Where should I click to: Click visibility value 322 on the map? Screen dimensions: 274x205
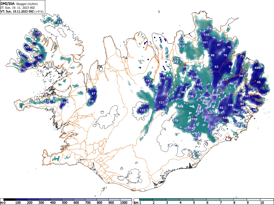tap(210, 113)
